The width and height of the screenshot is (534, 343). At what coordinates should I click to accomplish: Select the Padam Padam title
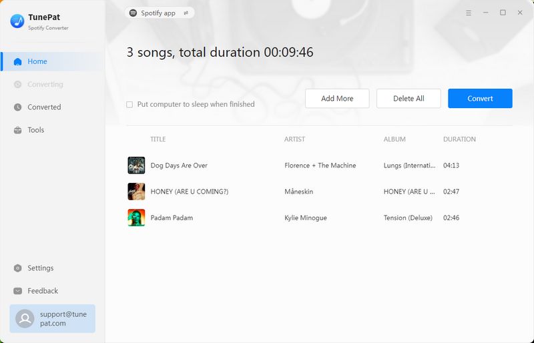(x=172, y=218)
